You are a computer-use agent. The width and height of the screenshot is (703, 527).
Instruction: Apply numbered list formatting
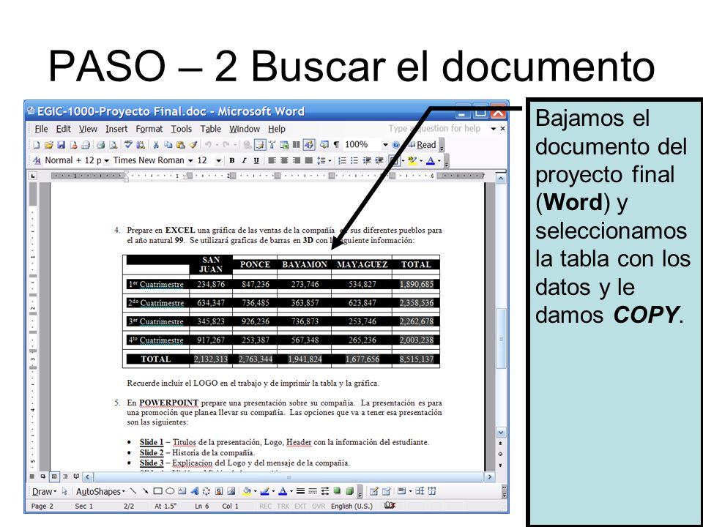pyautogui.click(x=342, y=160)
